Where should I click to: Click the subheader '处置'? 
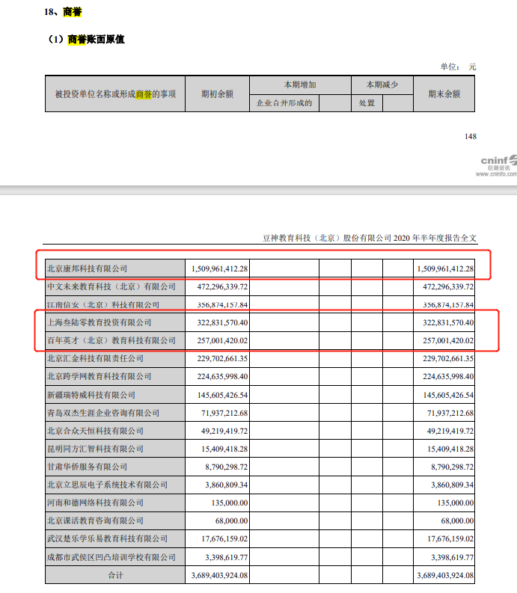tap(367, 103)
